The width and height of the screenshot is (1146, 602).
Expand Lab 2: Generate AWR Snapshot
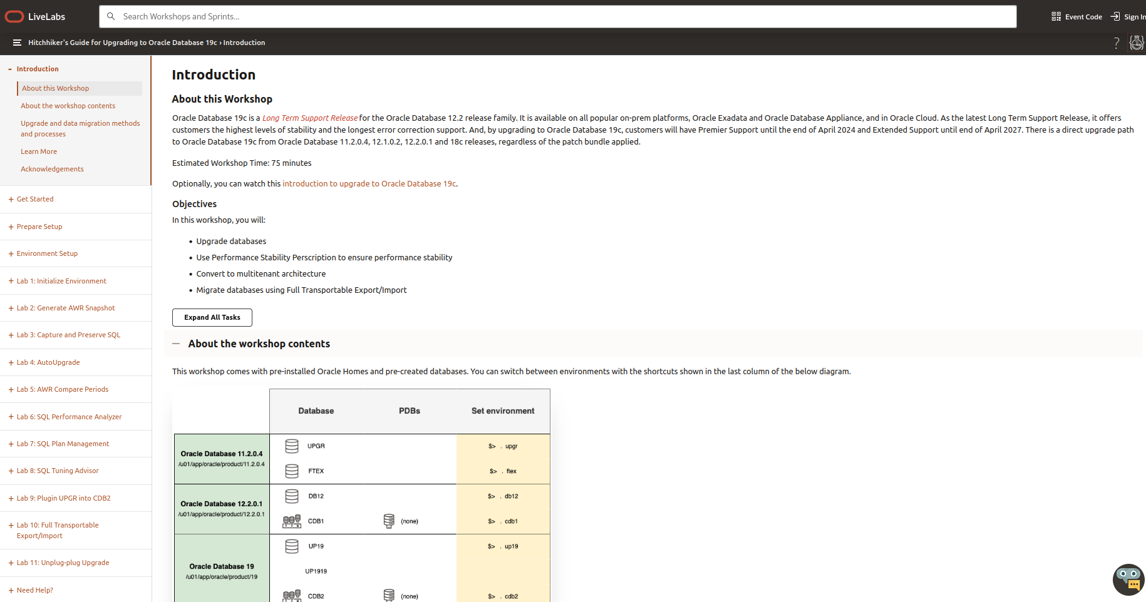[x=11, y=309]
